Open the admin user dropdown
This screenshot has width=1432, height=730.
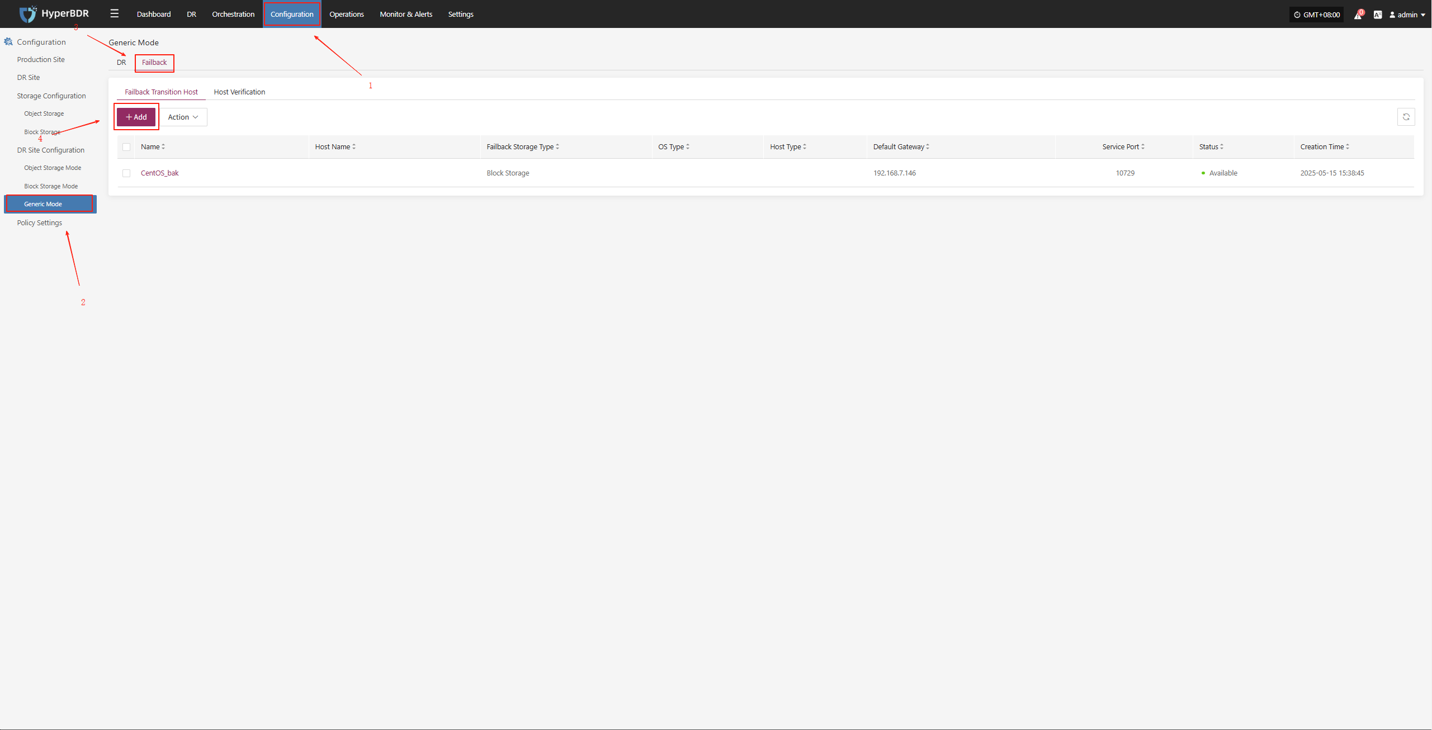click(x=1407, y=15)
